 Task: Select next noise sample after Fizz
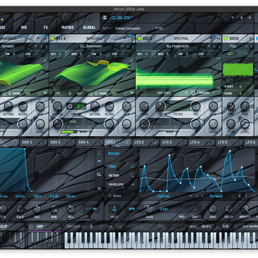point(251,46)
